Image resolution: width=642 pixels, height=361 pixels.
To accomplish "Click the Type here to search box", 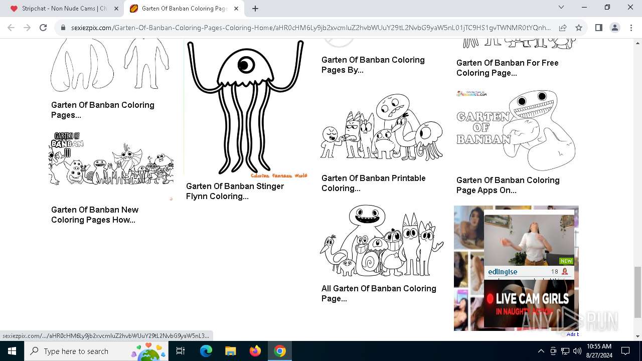I will coord(96,351).
